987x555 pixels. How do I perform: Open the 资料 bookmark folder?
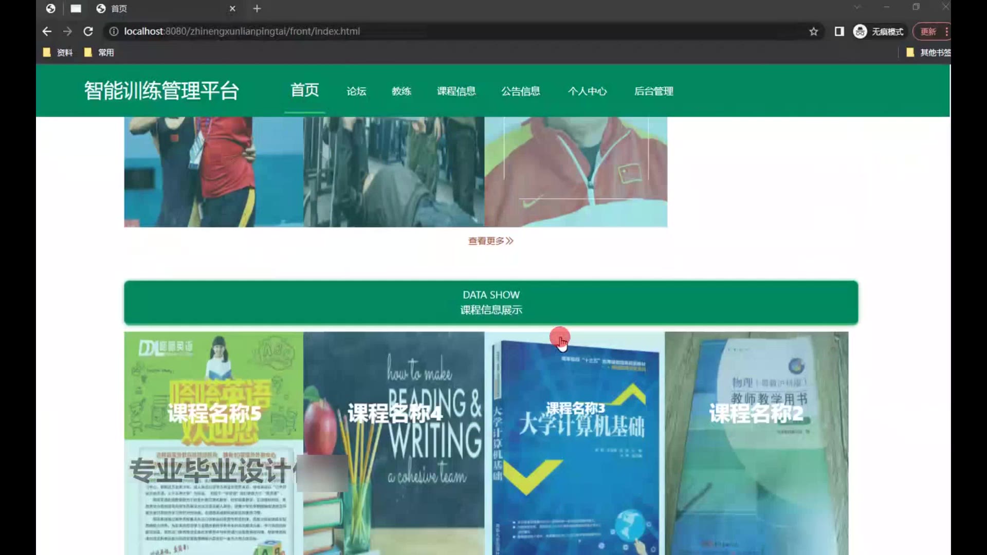58,52
